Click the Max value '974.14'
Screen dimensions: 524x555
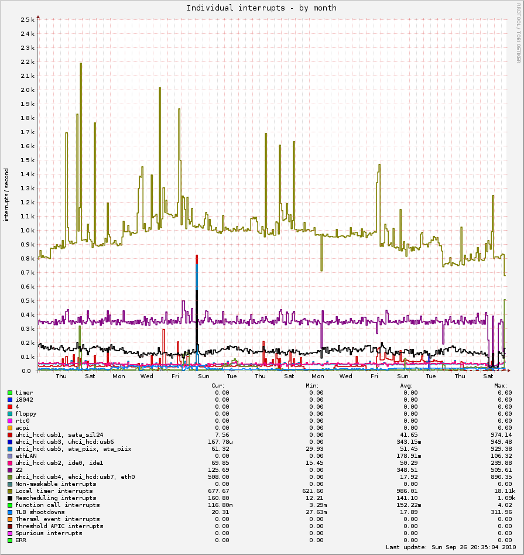pos(501,434)
